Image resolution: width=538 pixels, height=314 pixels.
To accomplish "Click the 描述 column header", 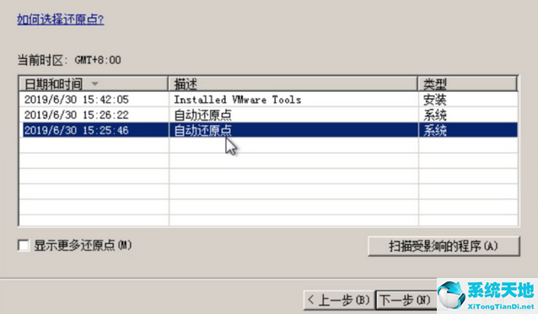I will (293, 84).
